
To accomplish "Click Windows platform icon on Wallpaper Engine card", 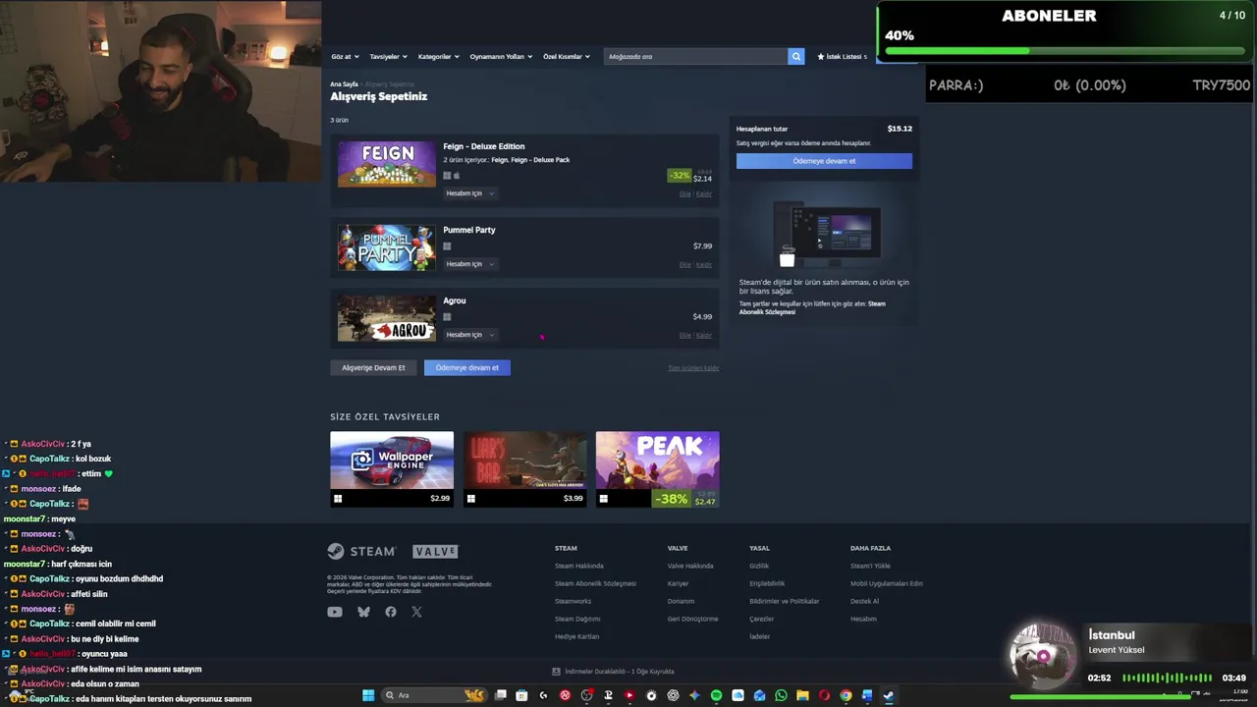I will pyautogui.click(x=338, y=499).
